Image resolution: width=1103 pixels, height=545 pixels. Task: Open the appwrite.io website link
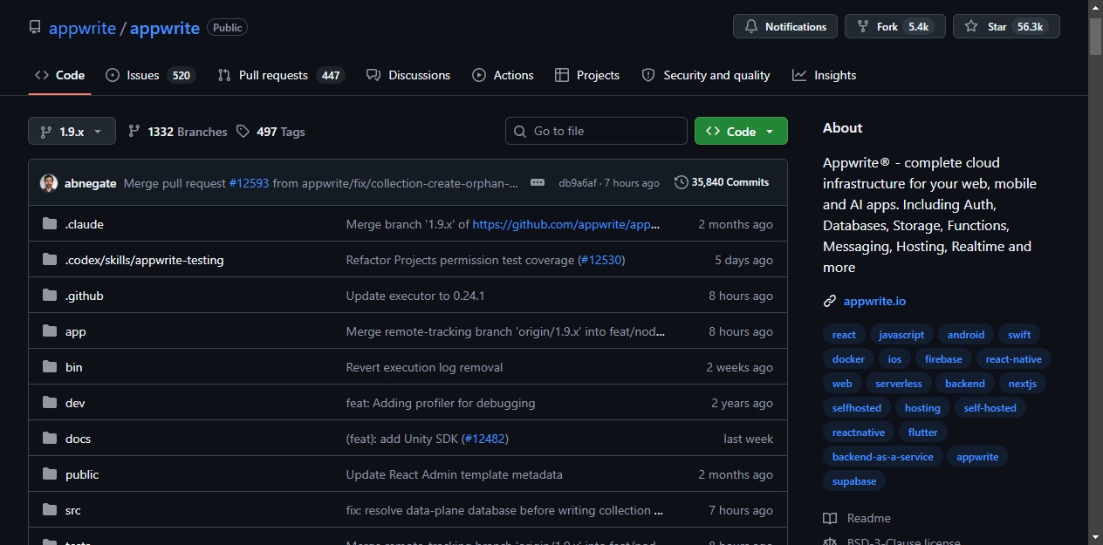coord(874,301)
